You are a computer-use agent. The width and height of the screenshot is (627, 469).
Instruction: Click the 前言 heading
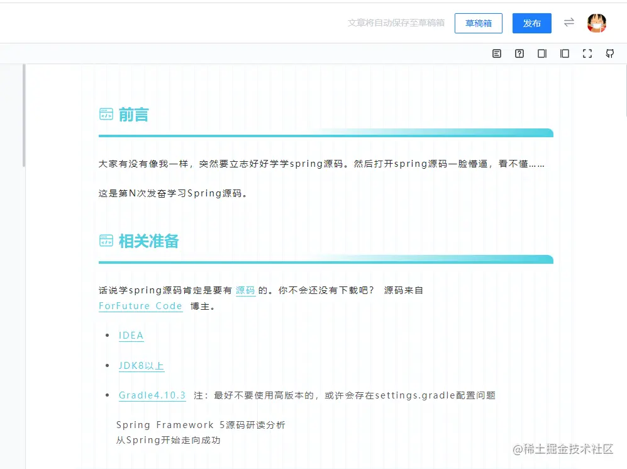coord(133,115)
